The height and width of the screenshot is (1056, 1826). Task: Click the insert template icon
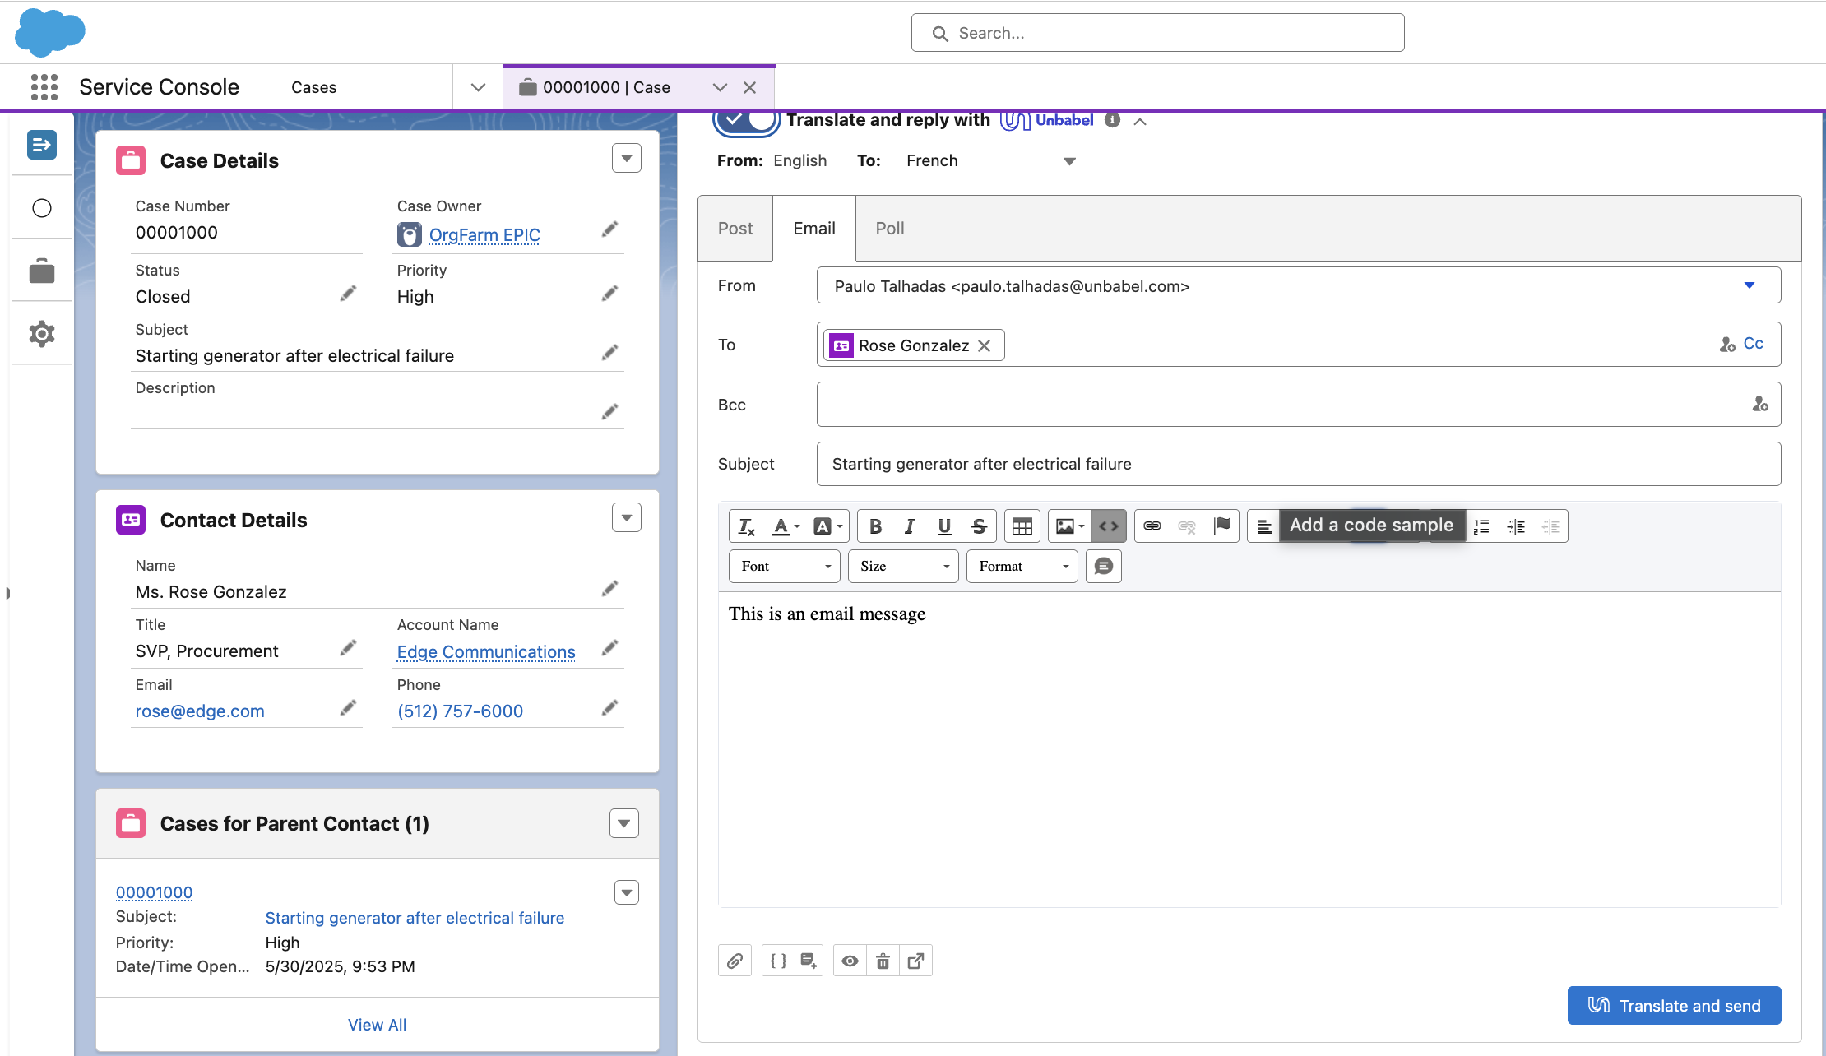click(809, 961)
